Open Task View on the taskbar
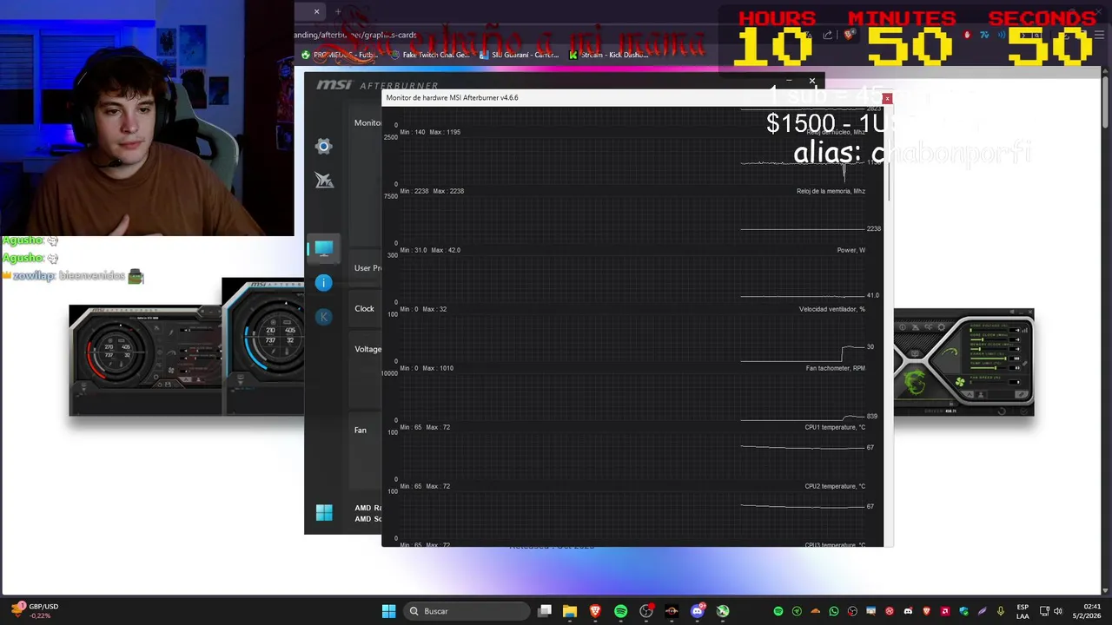Viewport: 1112px width, 625px height. coord(545,611)
